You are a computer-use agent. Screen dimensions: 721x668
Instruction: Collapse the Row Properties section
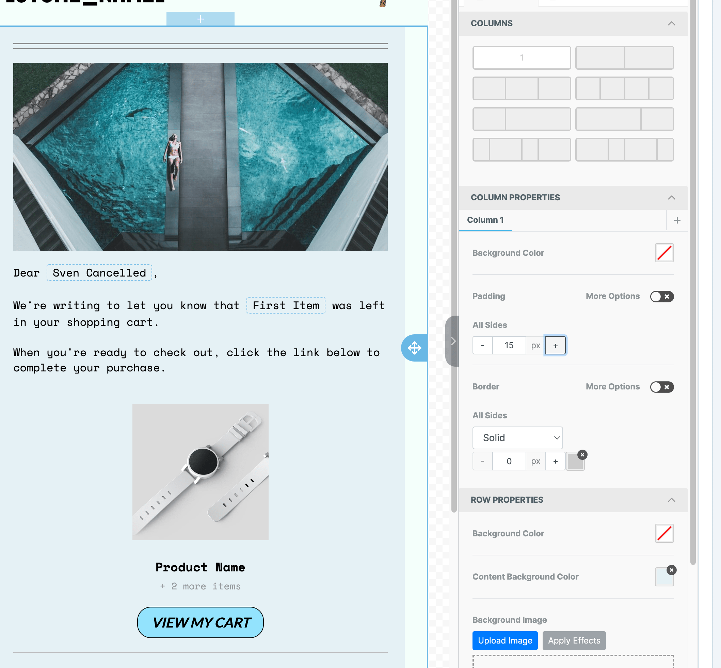[x=671, y=500]
